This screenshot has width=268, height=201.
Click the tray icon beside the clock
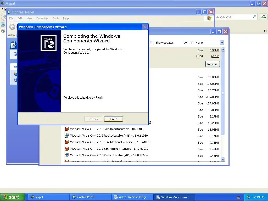[249, 197]
